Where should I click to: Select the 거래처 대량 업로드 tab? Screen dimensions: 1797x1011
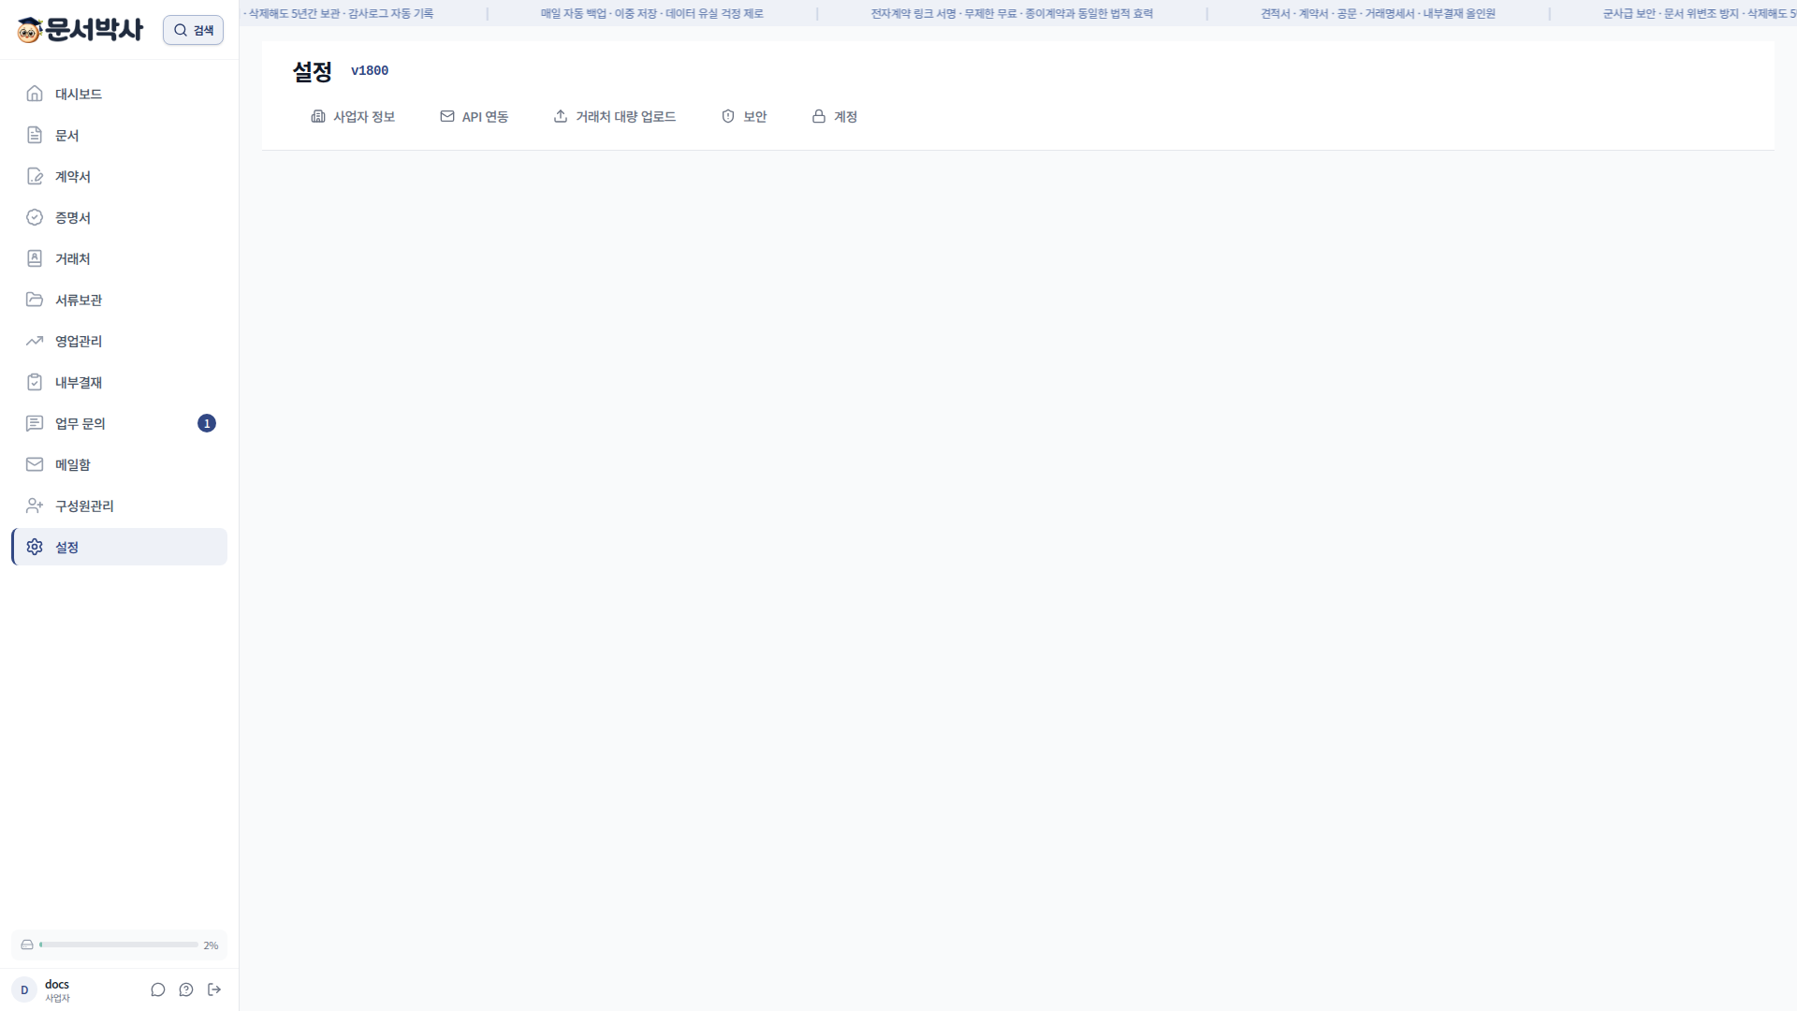click(614, 116)
